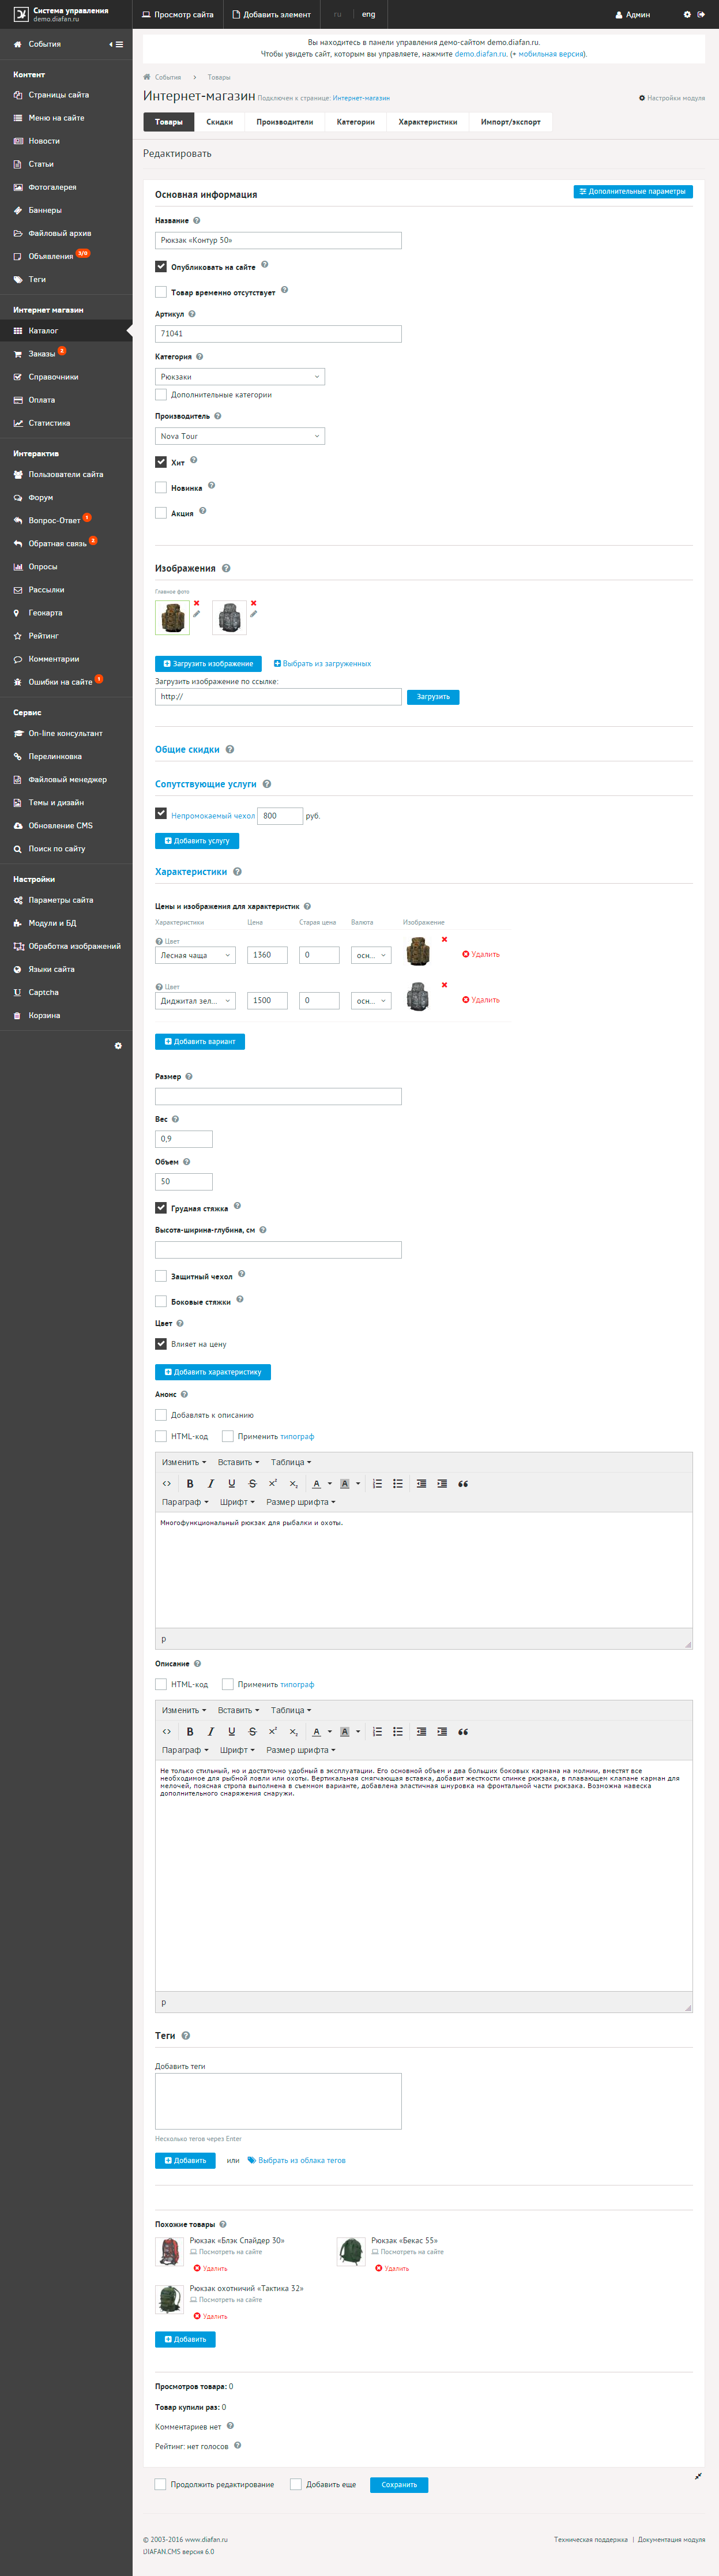Click Рюкзак «Бекас 55» thumbnail
The image size is (719, 2576).
pyautogui.click(x=351, y=2251)
